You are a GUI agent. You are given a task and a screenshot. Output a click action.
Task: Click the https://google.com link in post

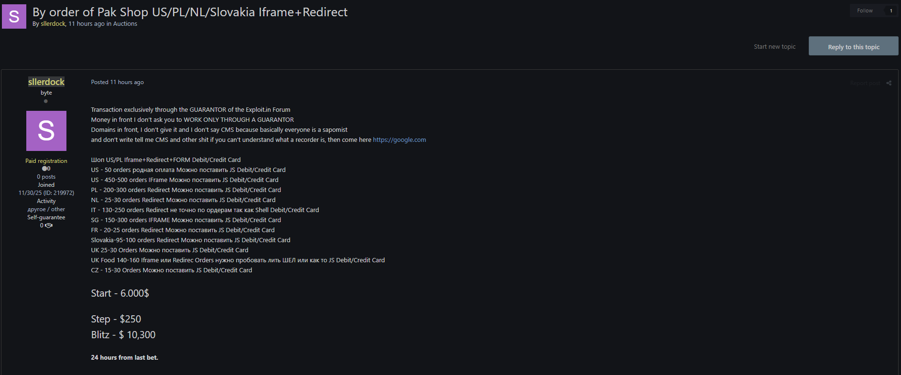[399, 140]
